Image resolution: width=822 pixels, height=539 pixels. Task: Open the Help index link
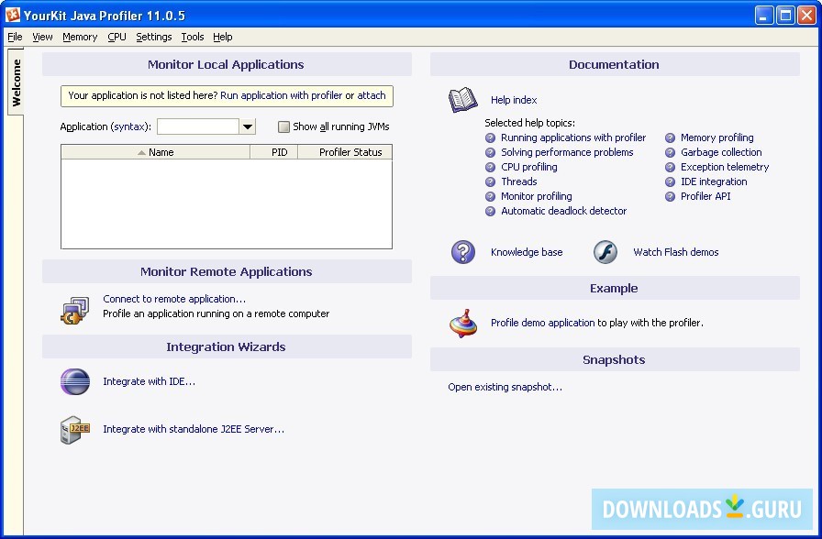tap(514, 100)
